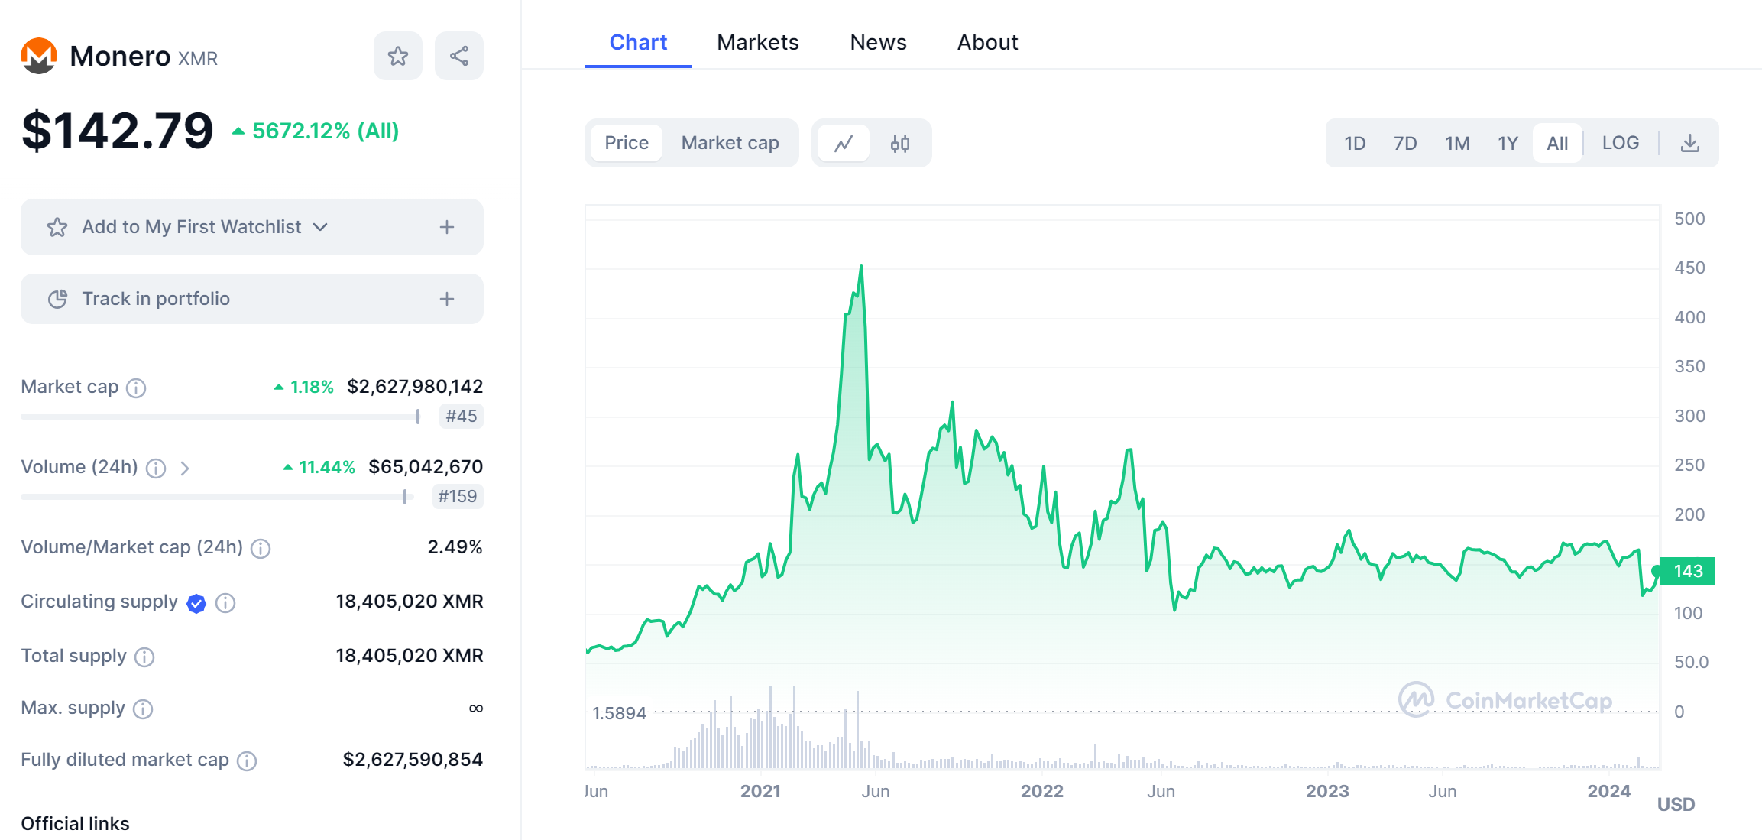The width and height of the screenshot is (1762, 840).
Task: Click the Market cap rank slider bar
Action: click(x=220, y=417)
